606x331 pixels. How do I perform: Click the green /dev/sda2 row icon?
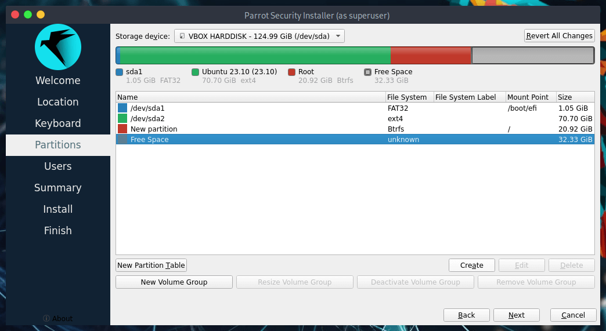pos(122,118)
